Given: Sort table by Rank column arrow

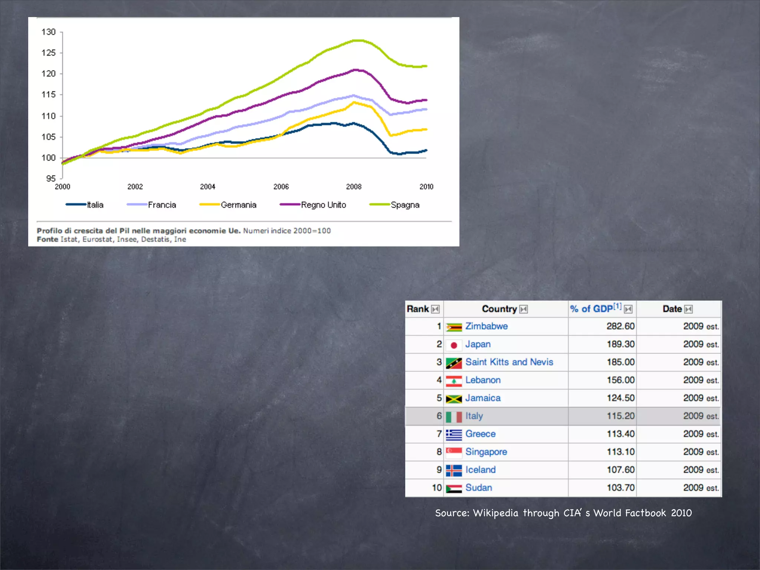Looking at the screenshot, I should pyautogui.click(x=436, y=309).
